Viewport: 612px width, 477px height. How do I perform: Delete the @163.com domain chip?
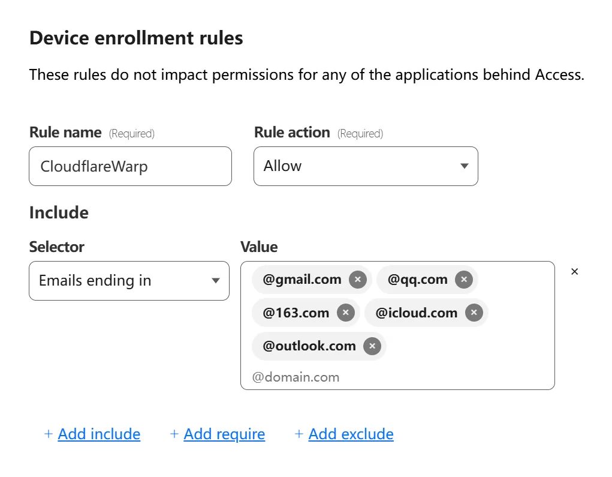point(345,313)
